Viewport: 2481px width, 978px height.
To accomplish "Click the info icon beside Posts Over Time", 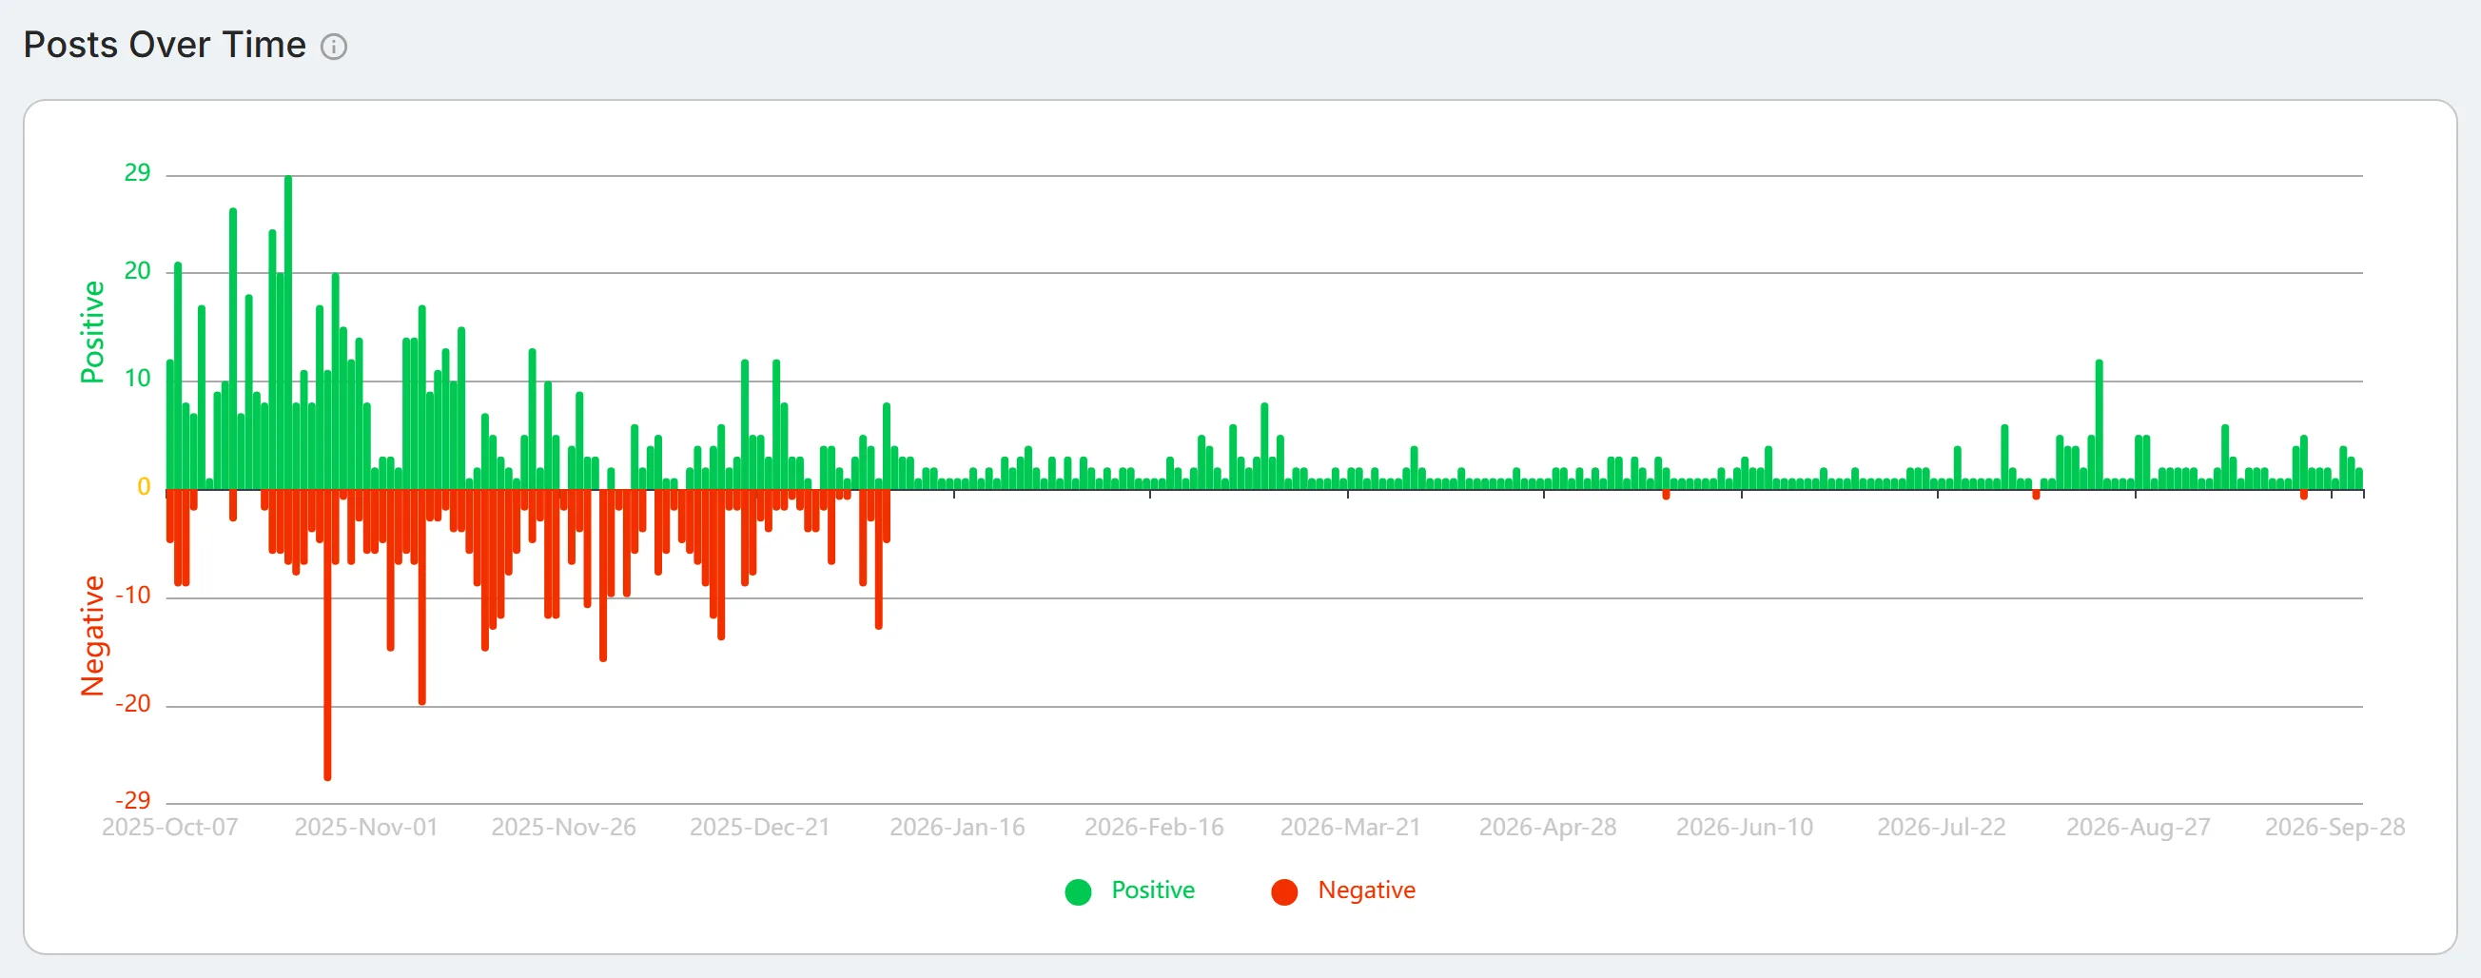I will (333, 47).
